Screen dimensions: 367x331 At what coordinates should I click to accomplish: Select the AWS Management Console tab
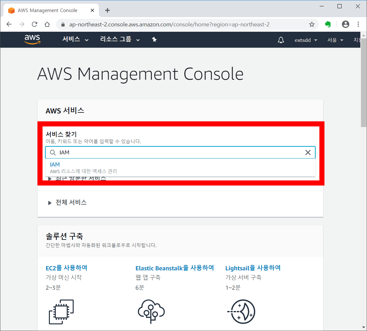(51, 10)
